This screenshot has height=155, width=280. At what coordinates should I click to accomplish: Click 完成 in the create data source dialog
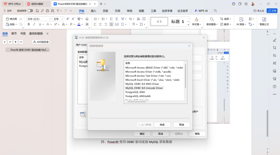(162, 125)
